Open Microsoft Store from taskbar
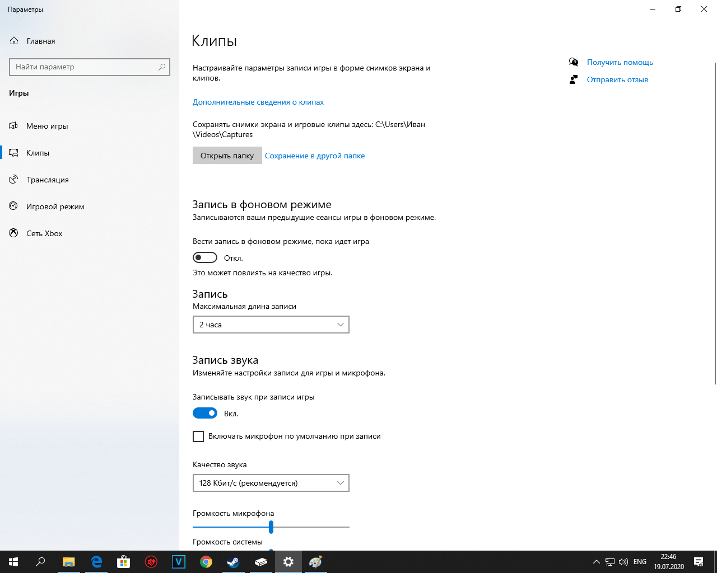Image resolution: width=717 pixels, height=573 pixels. point(123,562)
